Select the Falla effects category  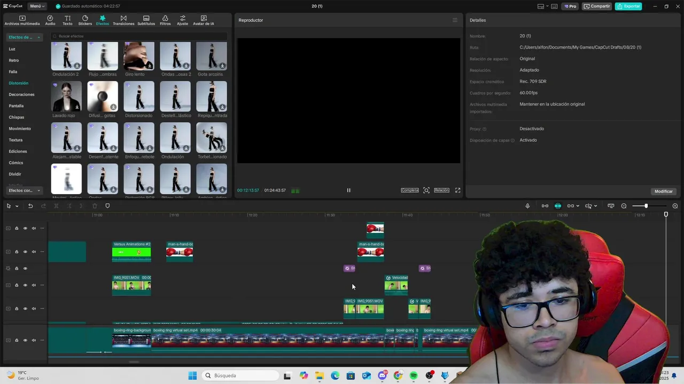point(13,71)
